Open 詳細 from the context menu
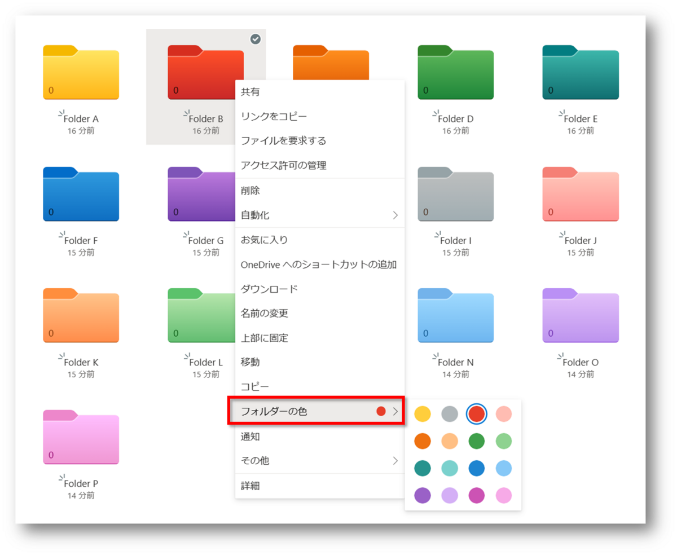 click(x=320, y=486)
